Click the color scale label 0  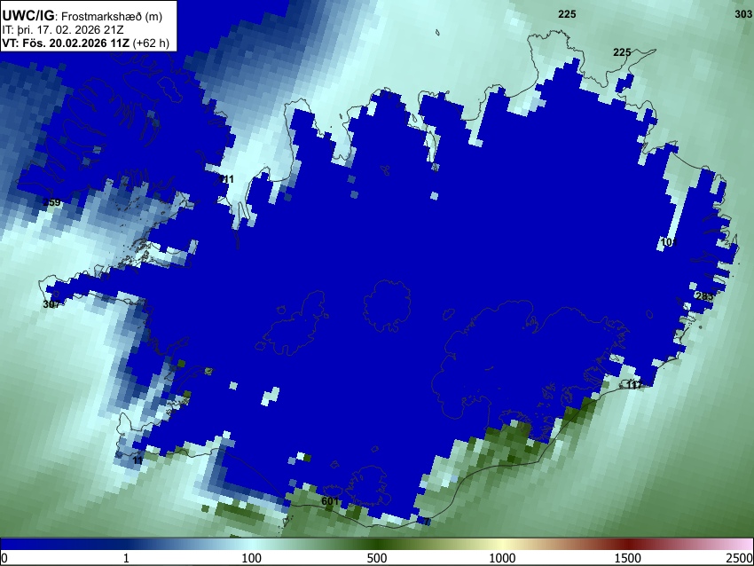point(4,558)
